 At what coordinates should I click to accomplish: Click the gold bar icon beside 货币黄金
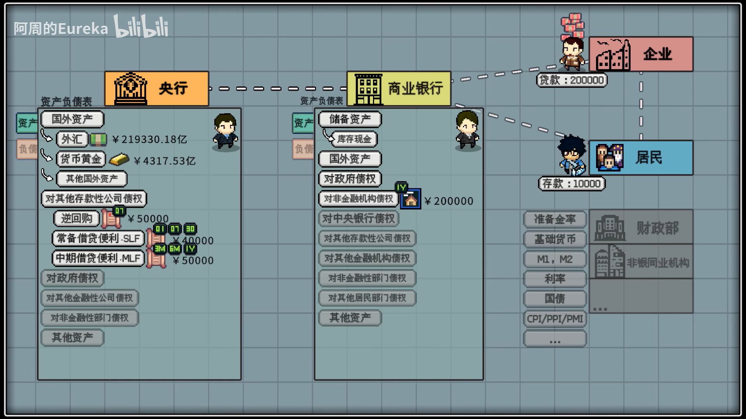119,159
